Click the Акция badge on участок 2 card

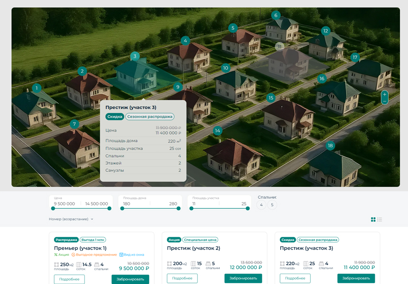point(174,240)
